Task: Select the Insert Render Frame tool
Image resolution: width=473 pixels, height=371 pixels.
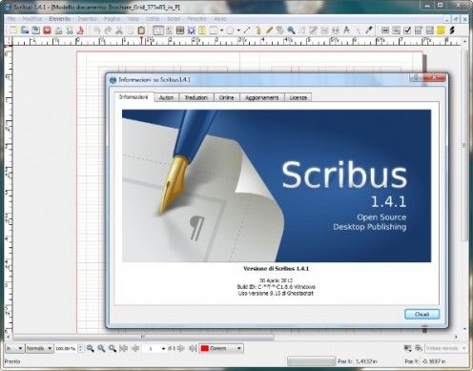Action: click(x=191, y=31)
